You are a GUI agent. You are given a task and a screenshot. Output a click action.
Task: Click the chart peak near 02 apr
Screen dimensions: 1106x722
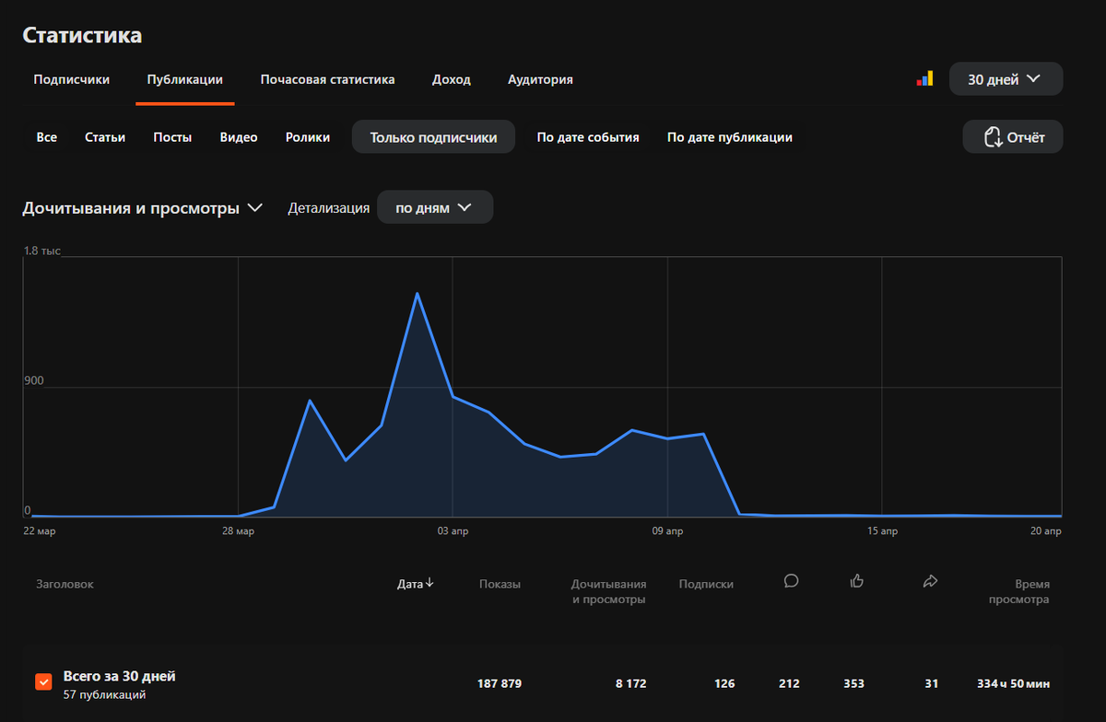(417, 294)
